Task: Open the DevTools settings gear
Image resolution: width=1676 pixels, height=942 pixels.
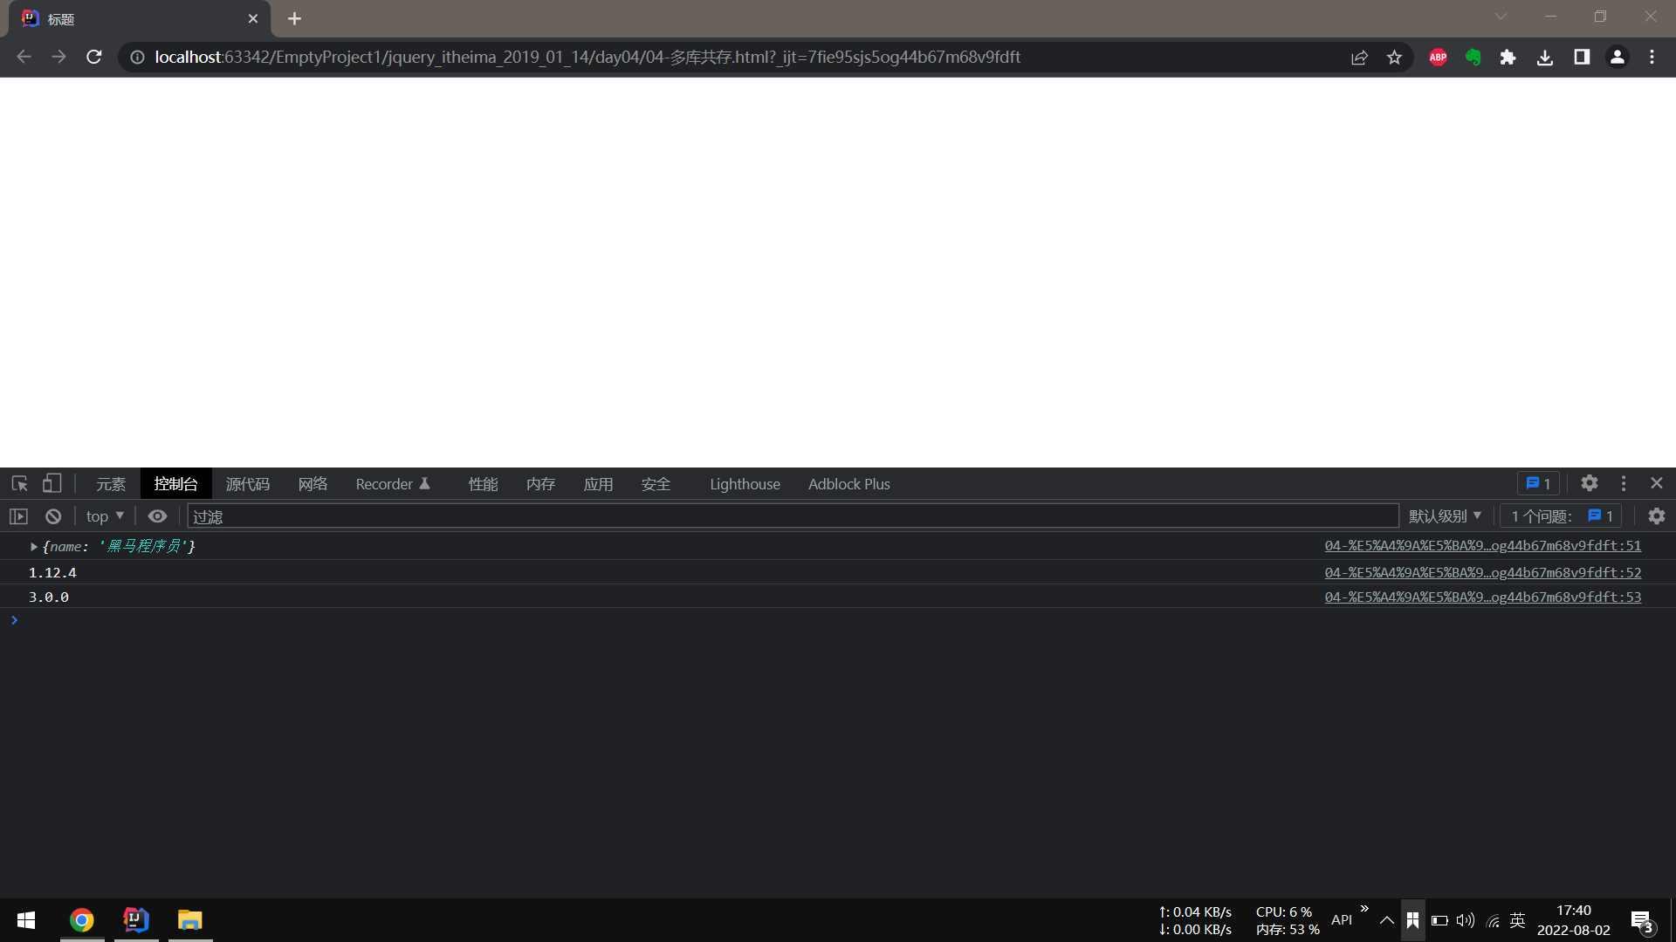Action: pyautogui.click(x=1590, y=483)
